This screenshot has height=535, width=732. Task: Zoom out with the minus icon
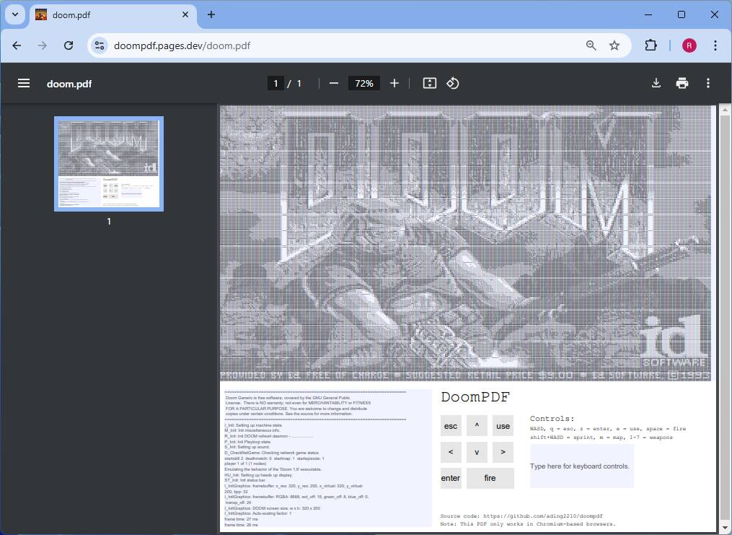(333, 83)
